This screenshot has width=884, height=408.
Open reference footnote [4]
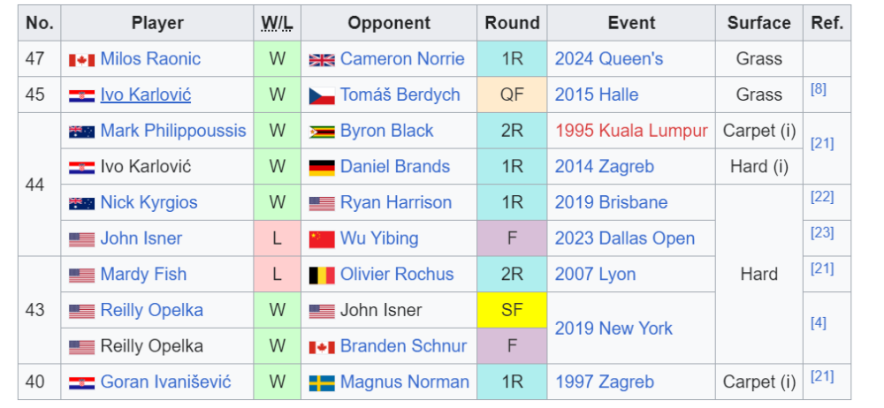coord(819,322)
